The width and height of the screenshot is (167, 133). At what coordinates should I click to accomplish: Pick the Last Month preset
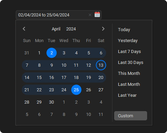[129, 84]
